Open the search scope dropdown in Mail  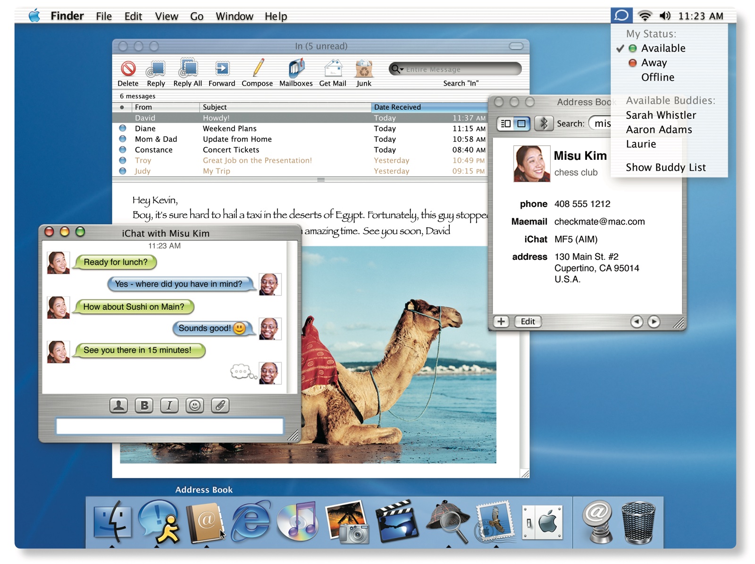coord(397,69)
